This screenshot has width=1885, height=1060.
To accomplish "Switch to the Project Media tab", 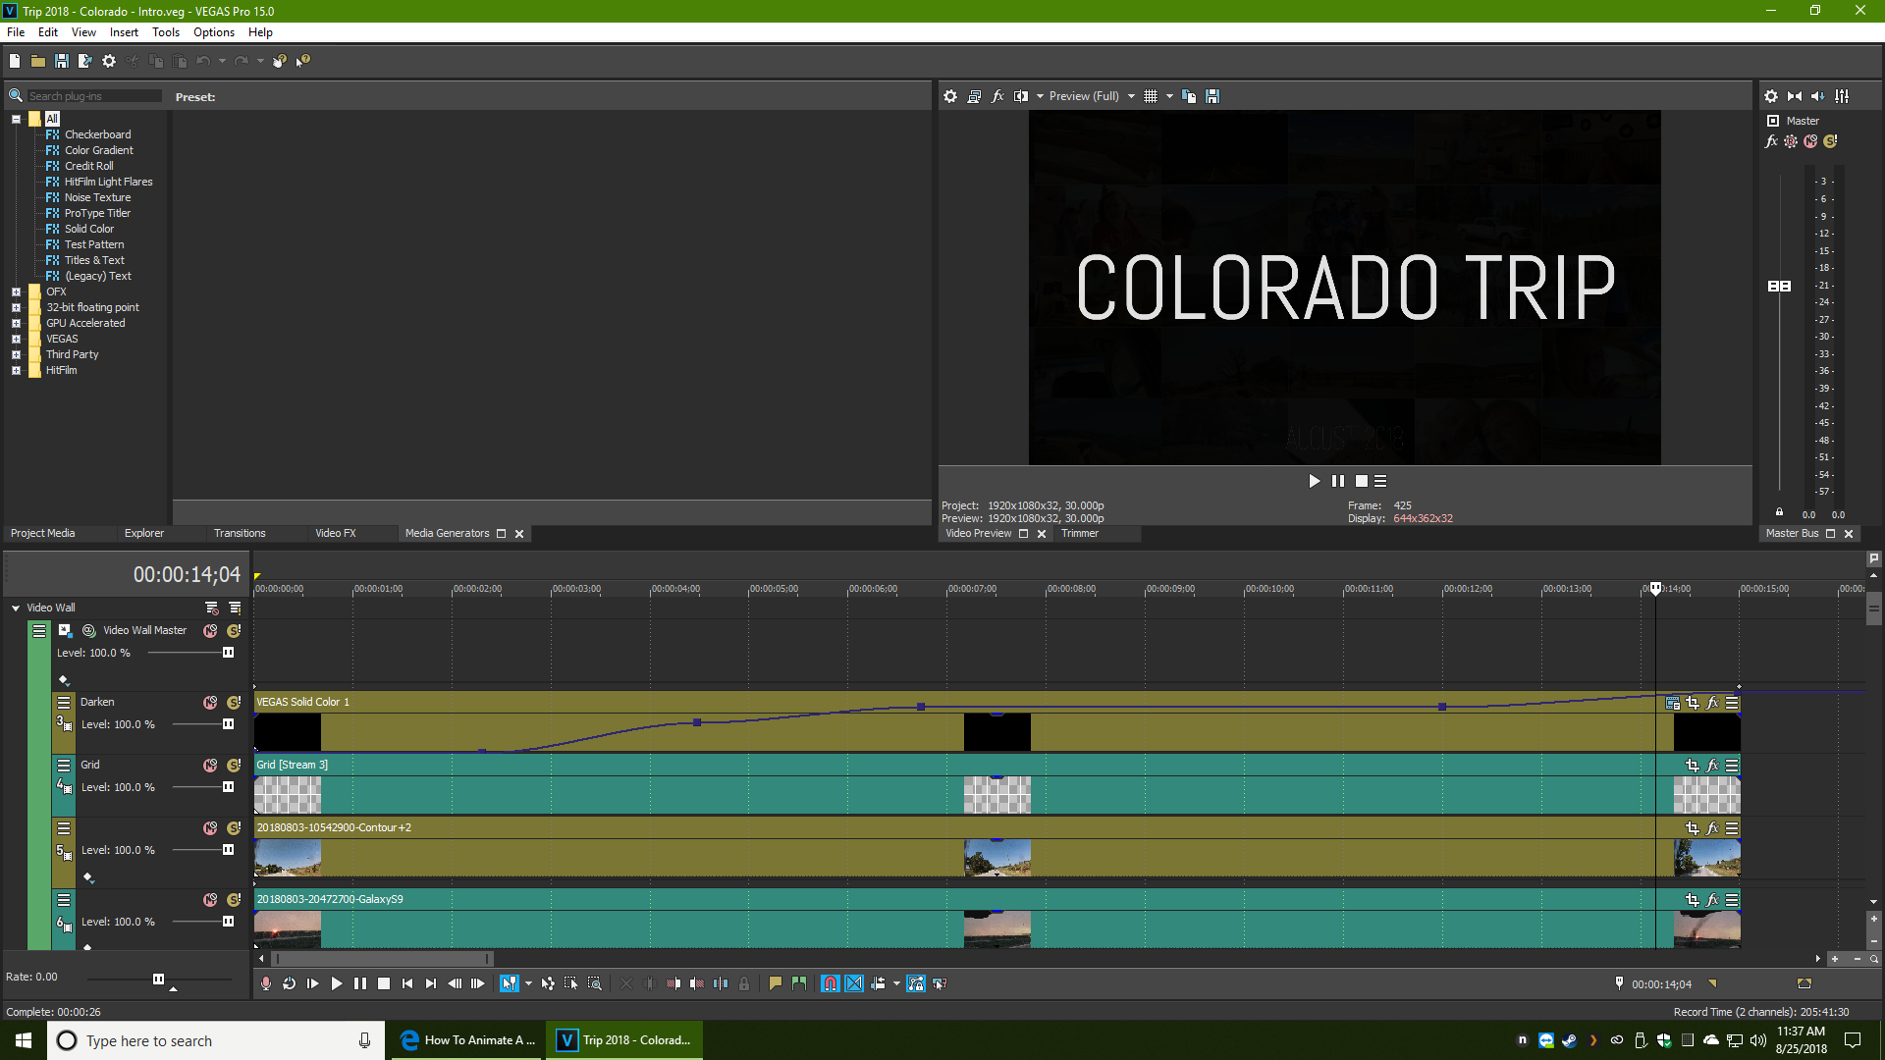I will click(42, 533).
